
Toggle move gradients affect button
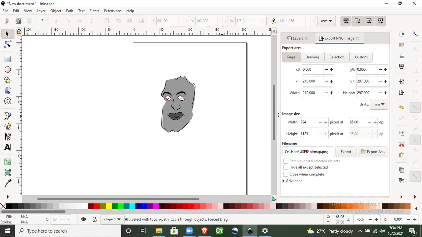pyautogui.click(x=369, y=21)
